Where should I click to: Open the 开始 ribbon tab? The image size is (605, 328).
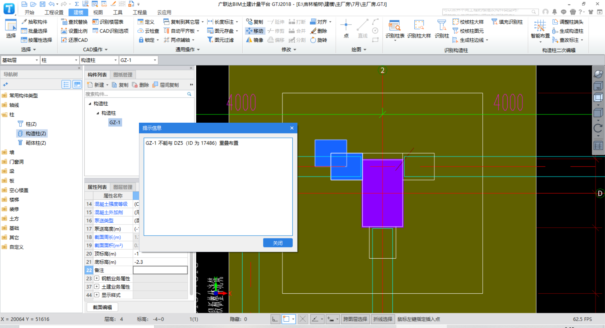click(30, 12)
